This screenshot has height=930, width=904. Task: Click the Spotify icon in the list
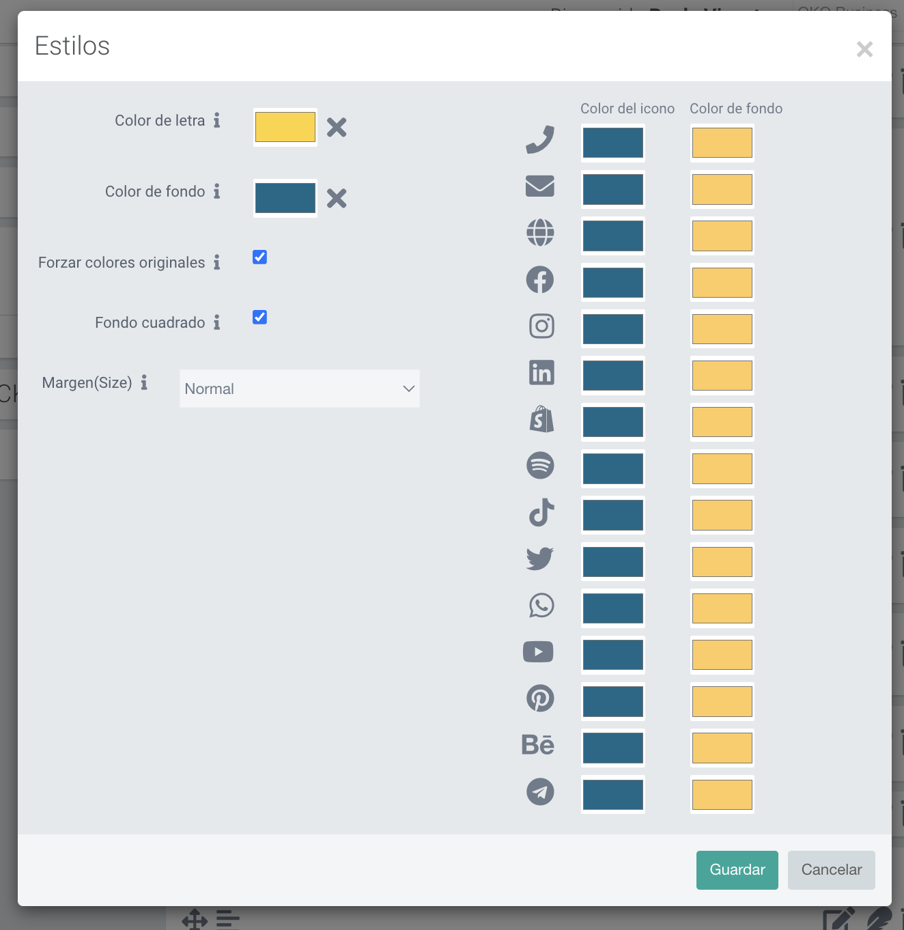540,466
